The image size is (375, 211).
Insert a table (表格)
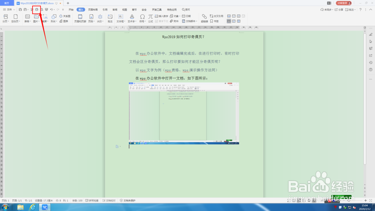pos(27,18)
